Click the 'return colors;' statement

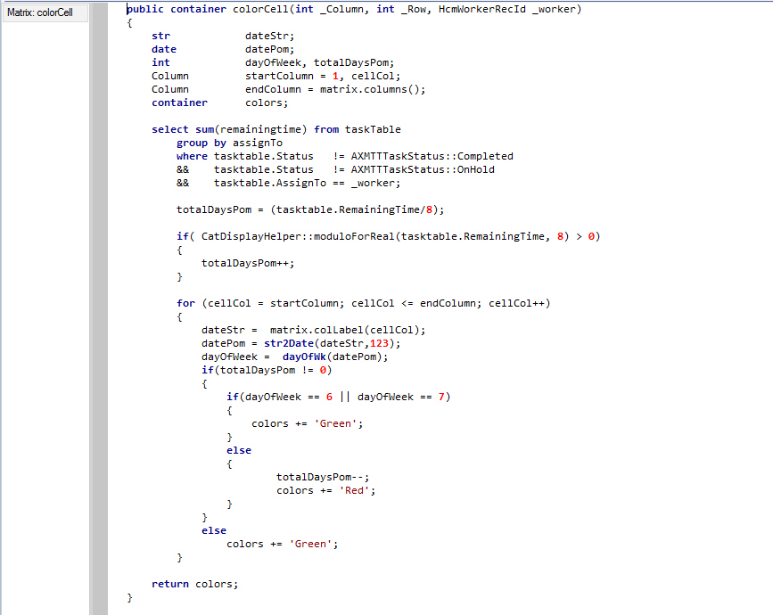pyautogui.click(x=194, y=584)
